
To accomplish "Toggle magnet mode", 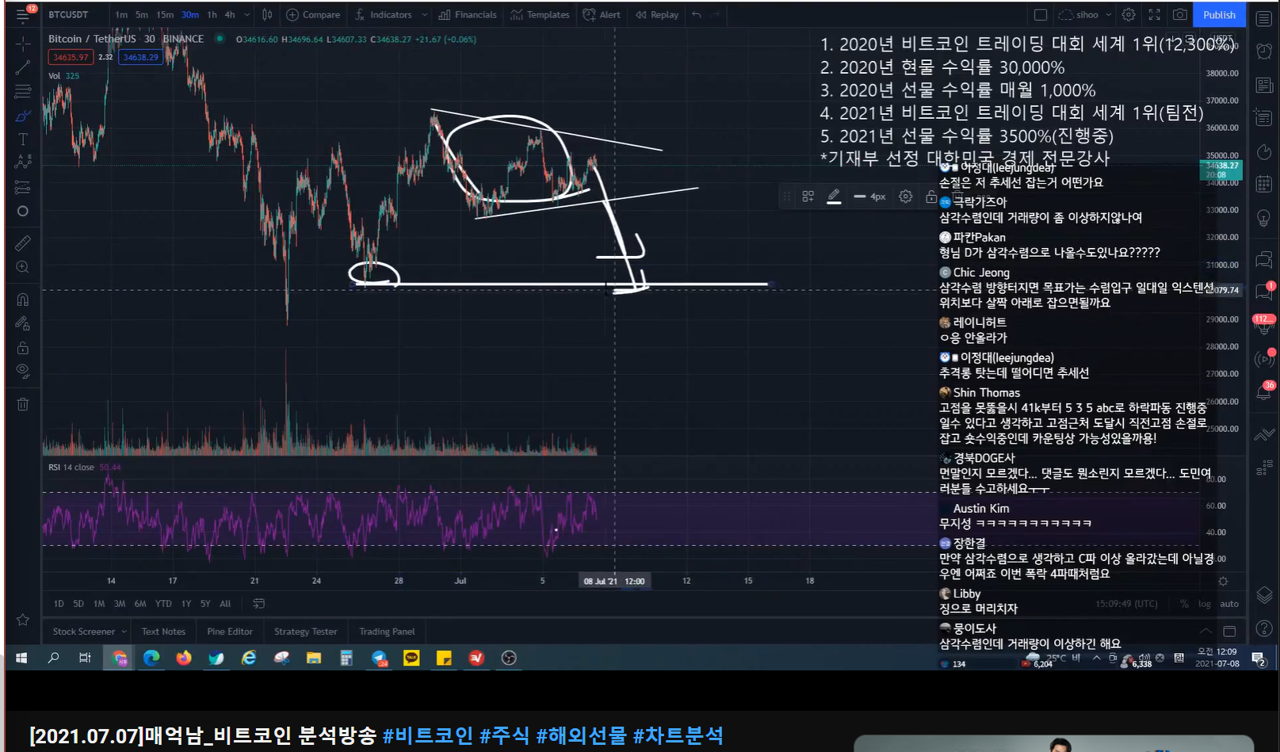I will pyautogui.click(x=23, y=300).
